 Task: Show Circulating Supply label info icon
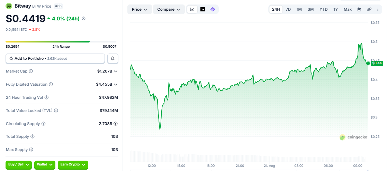pyautogui.click(x=43, y=123)
